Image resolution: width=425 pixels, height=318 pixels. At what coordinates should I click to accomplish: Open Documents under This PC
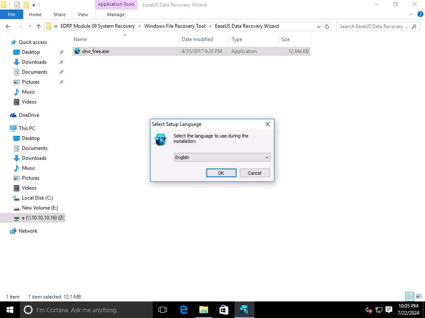click(x=34, y=148)
